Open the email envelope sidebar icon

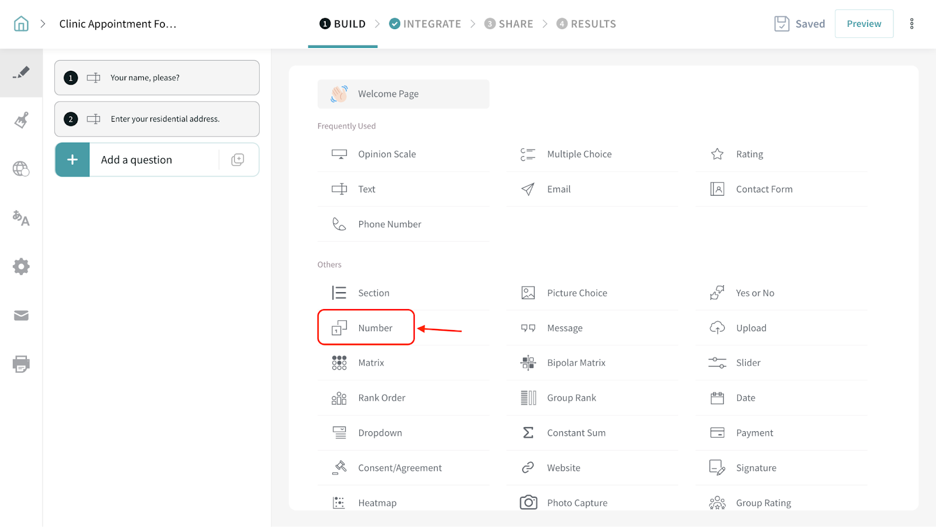click(x=21, y=315)
